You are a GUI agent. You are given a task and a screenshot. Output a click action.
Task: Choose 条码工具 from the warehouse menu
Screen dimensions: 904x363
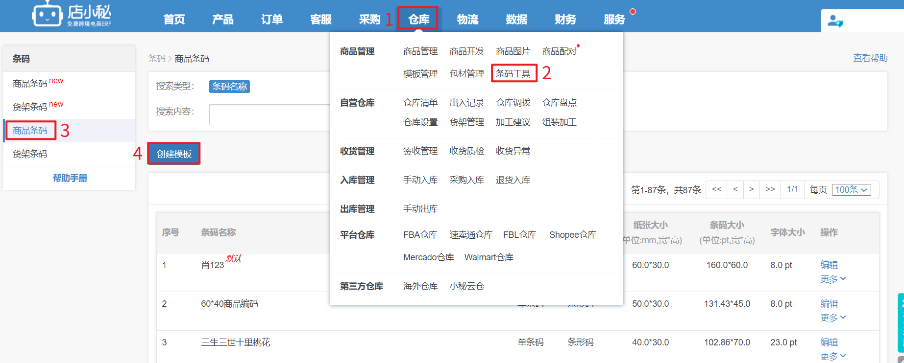pyautogui.click(x=513, y=73)
